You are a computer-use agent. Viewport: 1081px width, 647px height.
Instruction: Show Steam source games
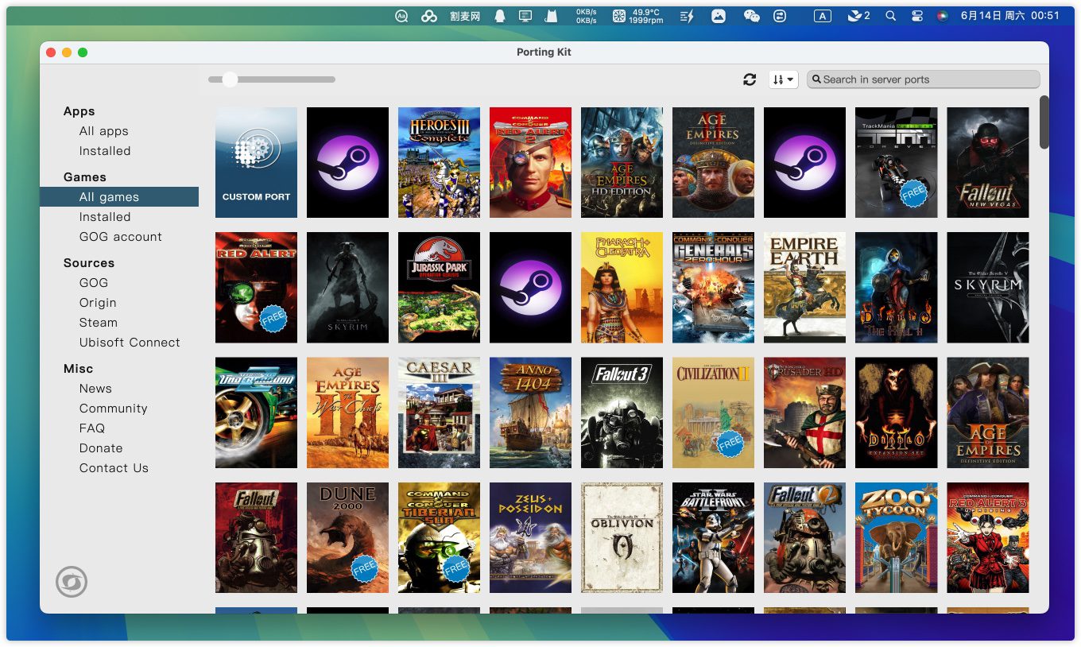click(99, 323)
